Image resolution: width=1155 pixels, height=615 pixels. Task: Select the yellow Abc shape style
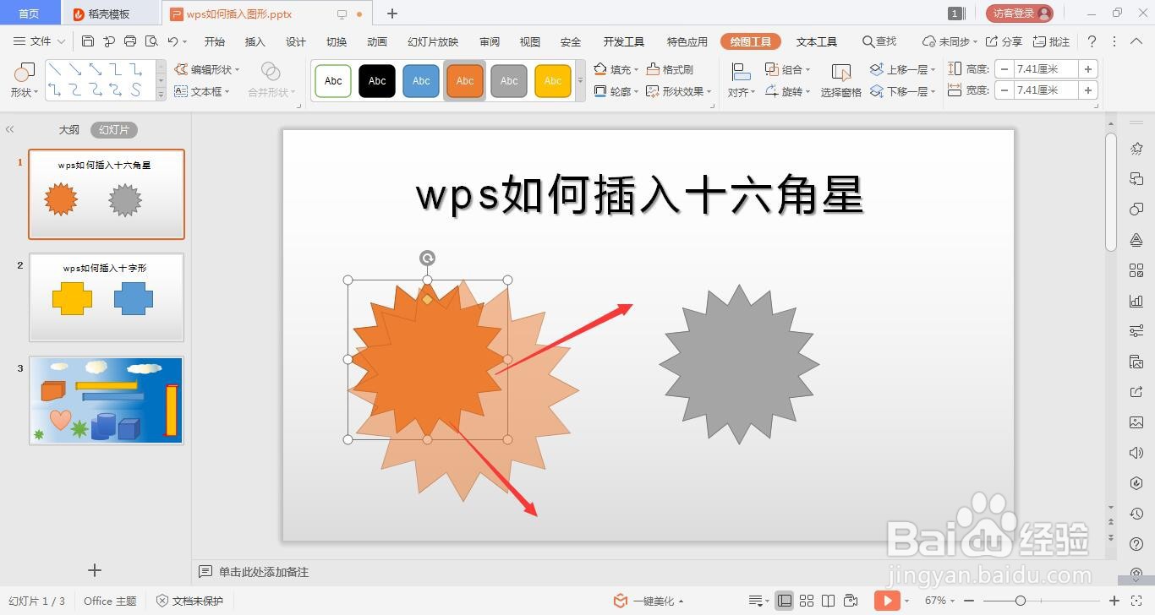553,81
